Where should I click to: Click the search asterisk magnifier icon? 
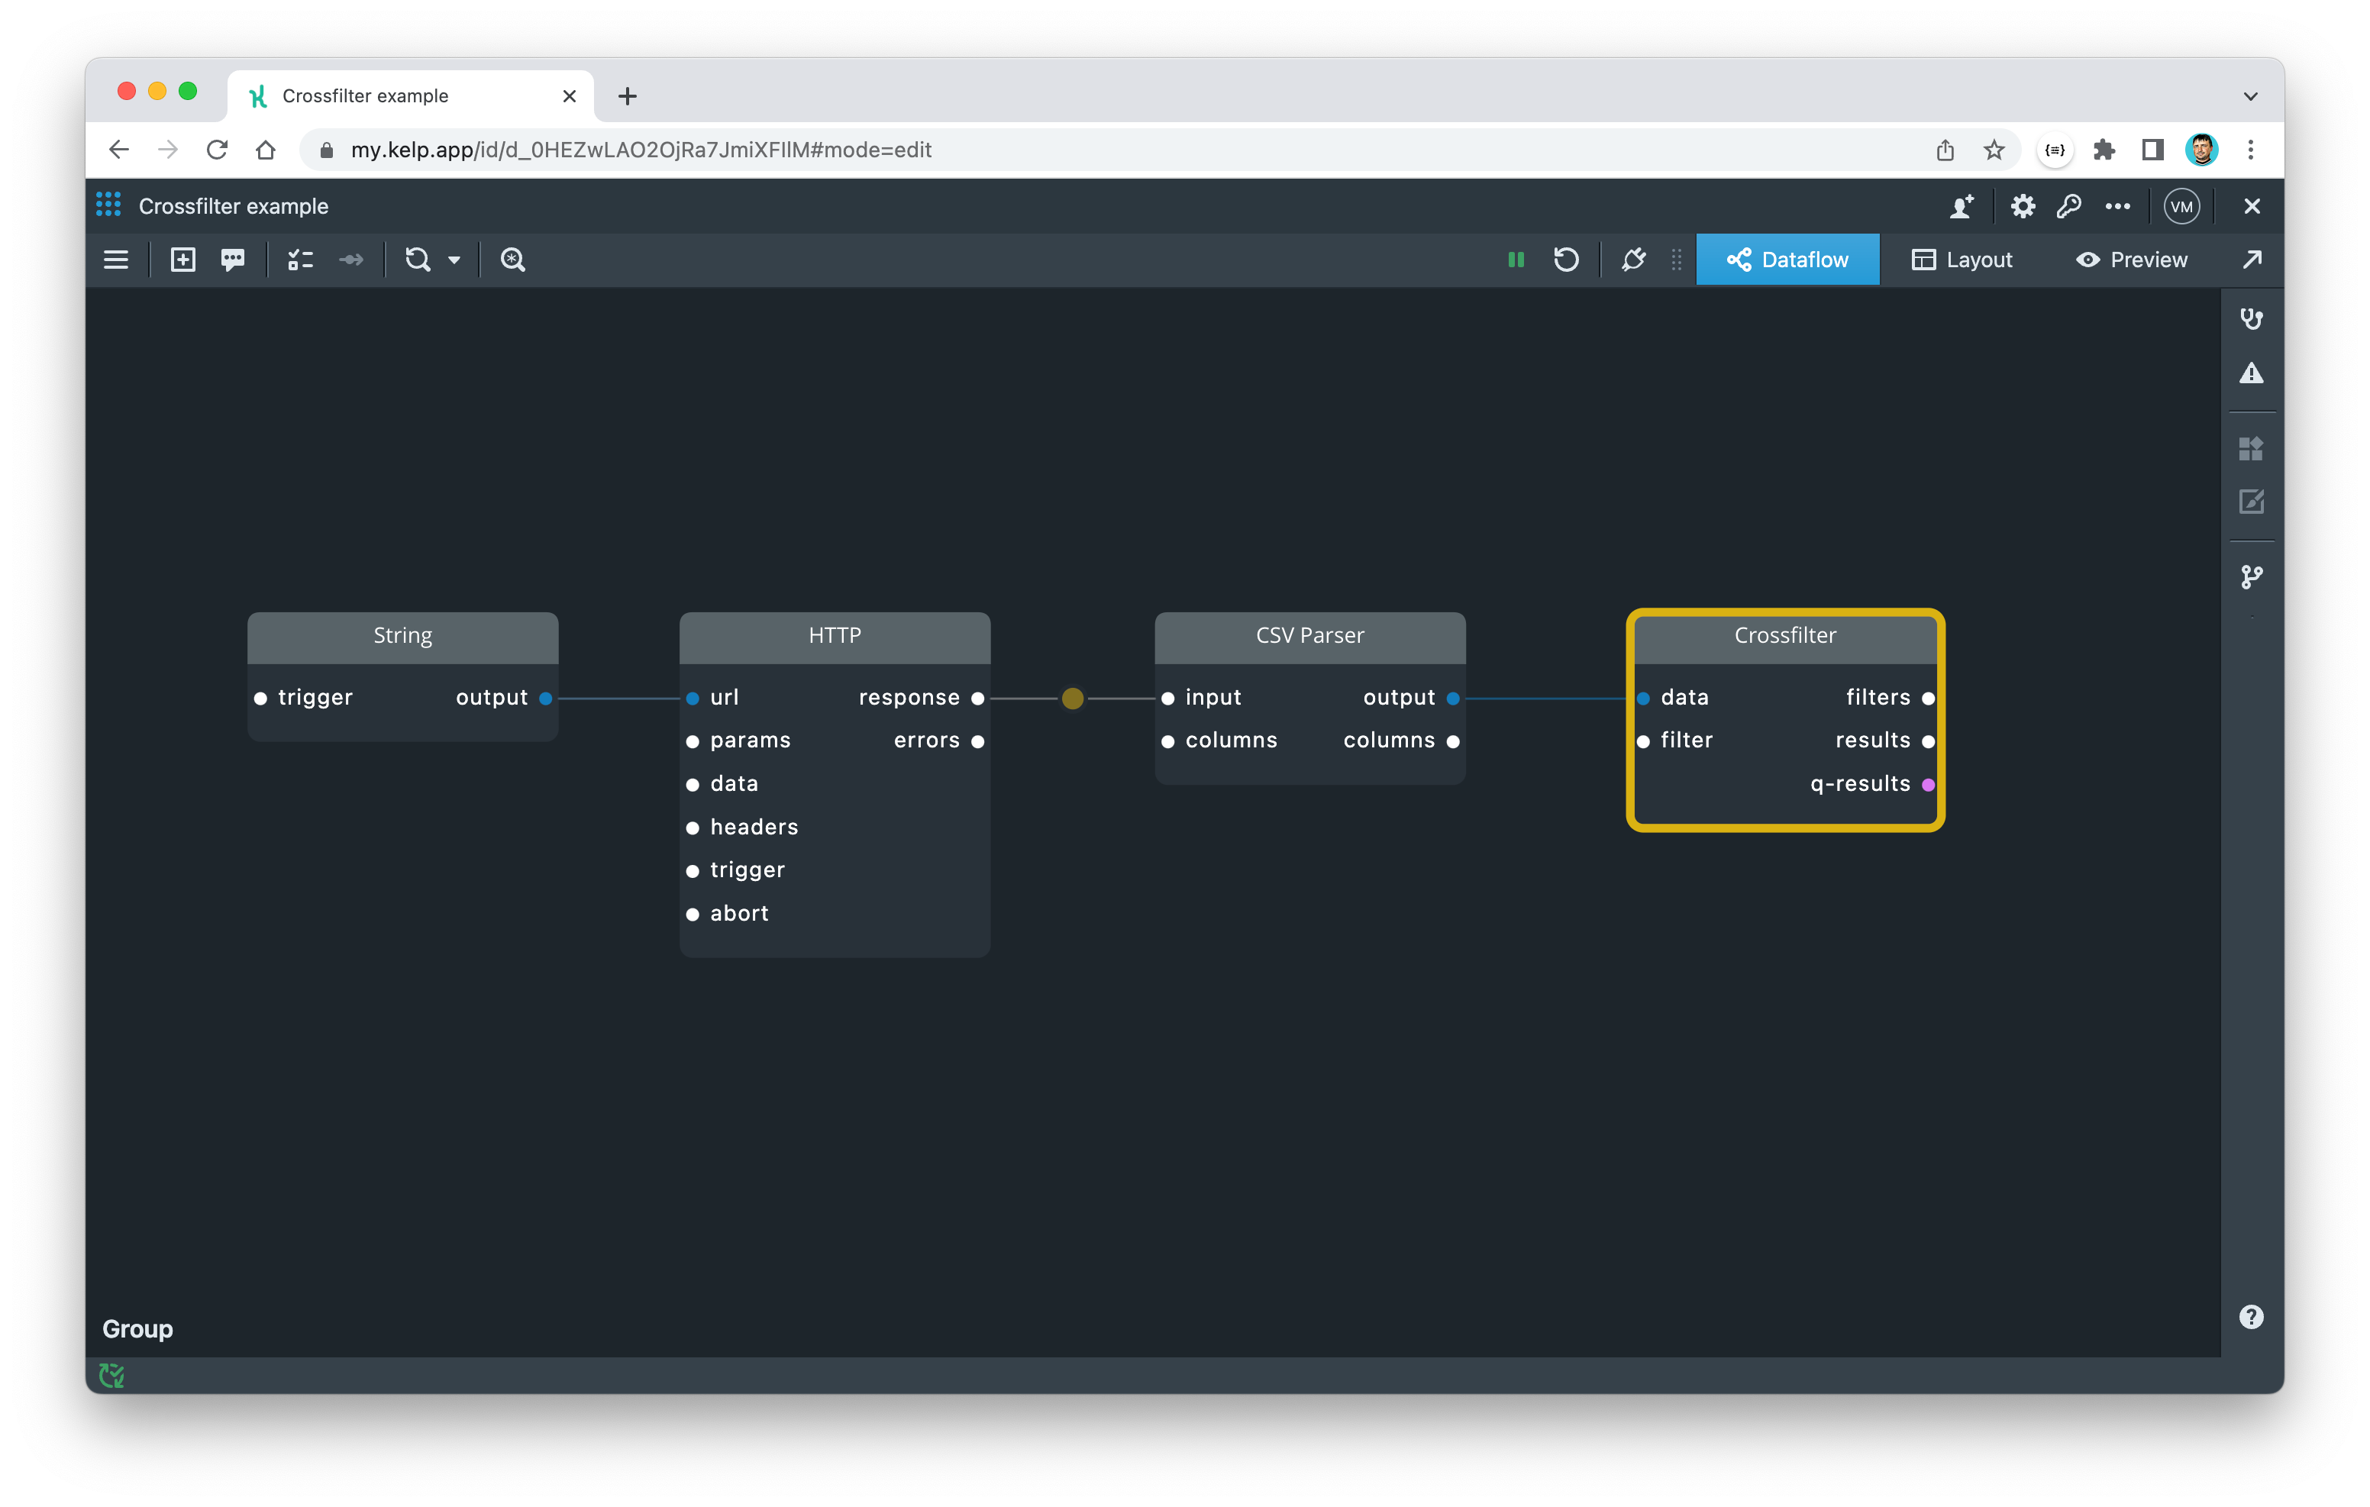[513, 260]
